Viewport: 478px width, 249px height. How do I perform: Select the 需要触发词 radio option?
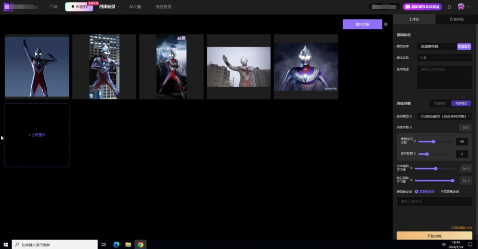tap(416, 191)
